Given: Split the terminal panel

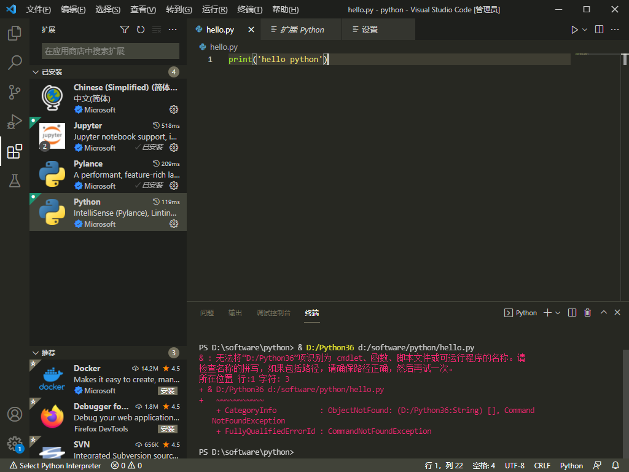Looking at the screenshot, I should (572, 313).
